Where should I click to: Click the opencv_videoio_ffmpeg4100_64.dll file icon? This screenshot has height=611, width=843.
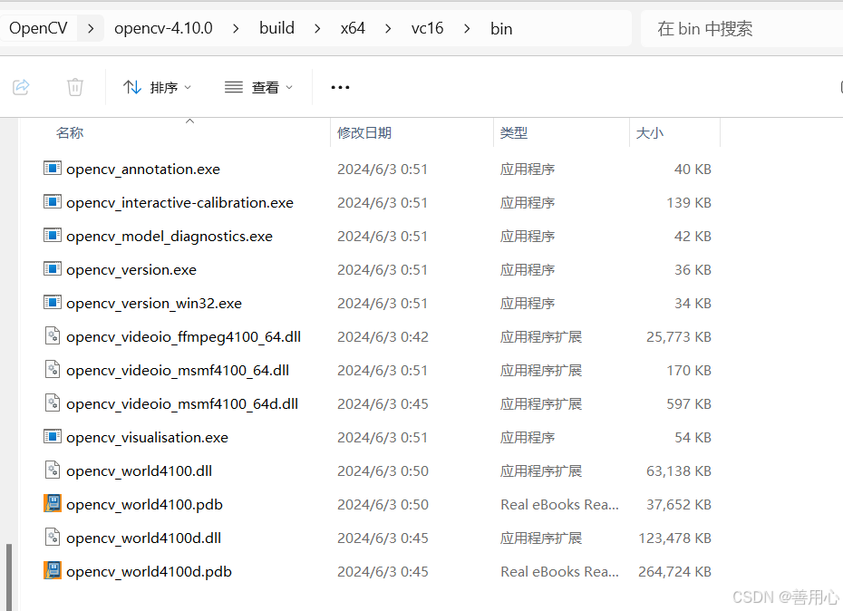pyautogui.click(x=53, y=336)
